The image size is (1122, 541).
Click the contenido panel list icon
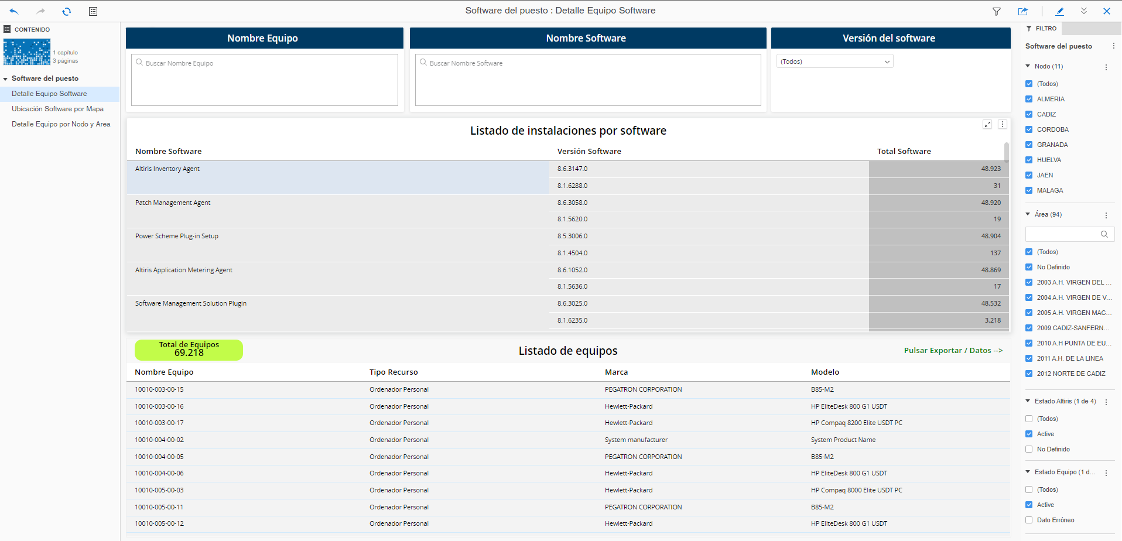click(x=7, y=29)
